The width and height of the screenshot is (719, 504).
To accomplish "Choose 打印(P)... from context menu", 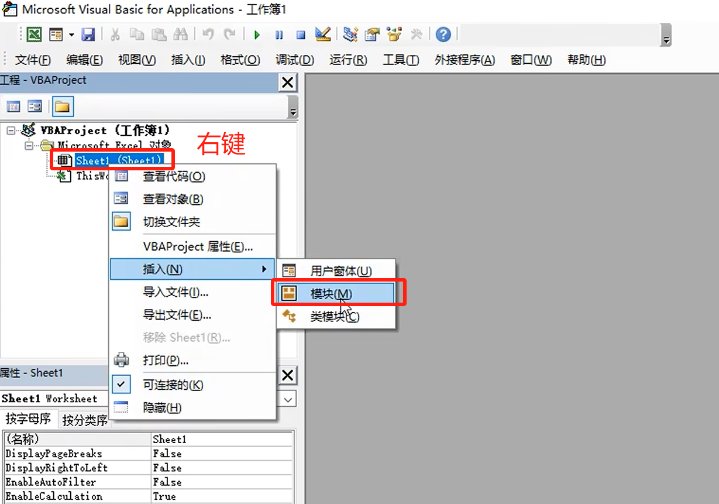I will [192, 360].
